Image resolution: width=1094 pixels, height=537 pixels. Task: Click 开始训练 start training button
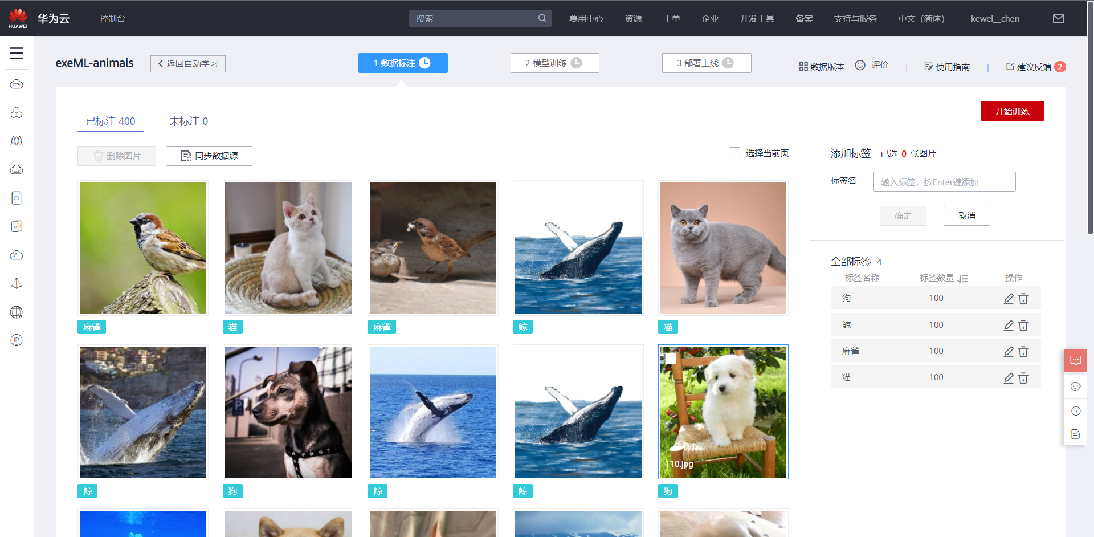click(x=1012, y=111)
